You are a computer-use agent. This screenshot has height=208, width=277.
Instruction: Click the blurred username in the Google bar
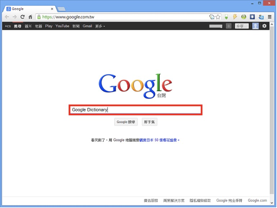tap(216, 26)
